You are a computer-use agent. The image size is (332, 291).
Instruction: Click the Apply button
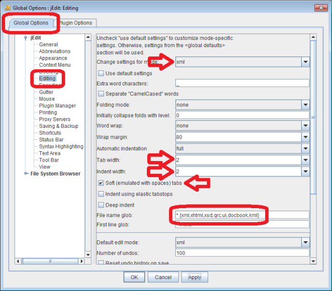(x=195, y=278)
